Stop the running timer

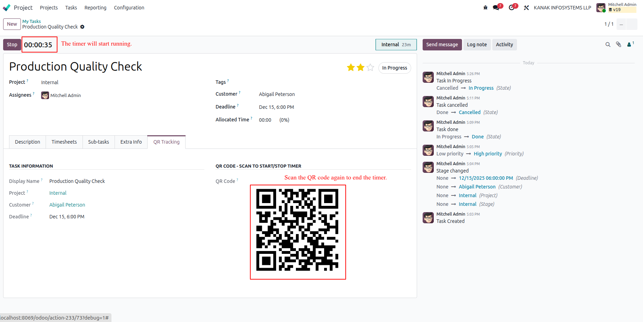[x=12, y=45]
